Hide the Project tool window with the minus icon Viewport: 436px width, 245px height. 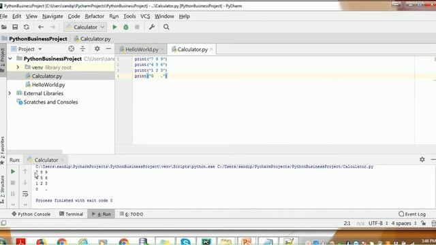[x=108, y=49]
